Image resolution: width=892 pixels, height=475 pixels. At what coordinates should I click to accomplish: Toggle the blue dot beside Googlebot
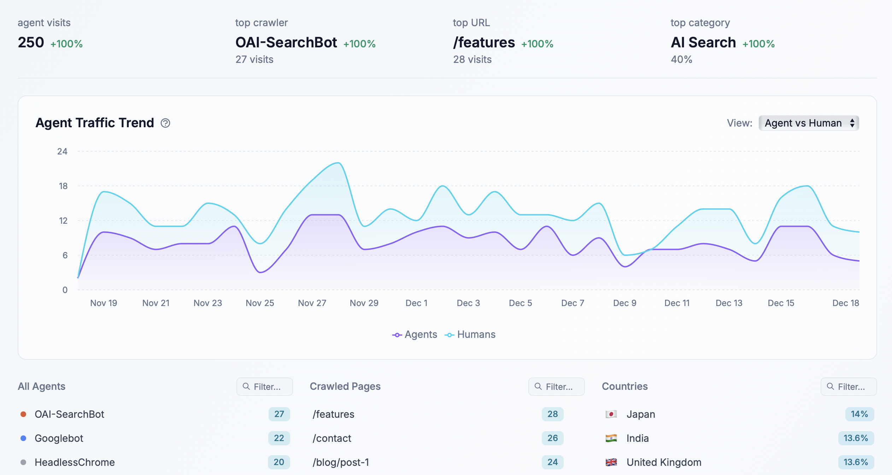[23, 438]
